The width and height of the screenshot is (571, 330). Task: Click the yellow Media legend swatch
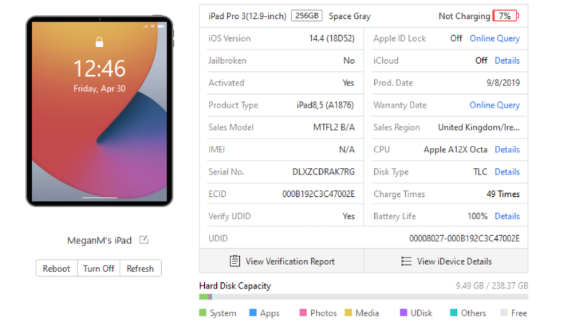click(x=348, y=313)
